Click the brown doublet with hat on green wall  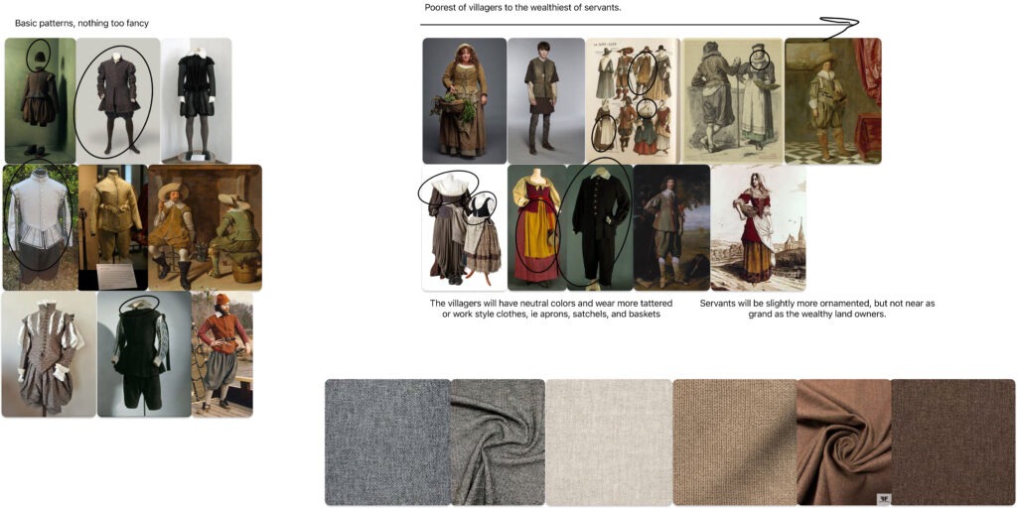tap(40, 100)
